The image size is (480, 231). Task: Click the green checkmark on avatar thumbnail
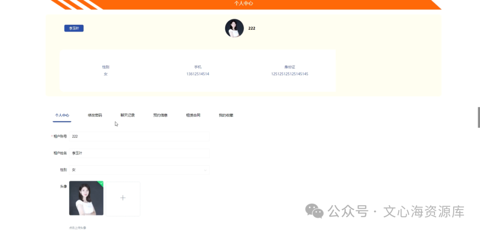coord(101,183)
